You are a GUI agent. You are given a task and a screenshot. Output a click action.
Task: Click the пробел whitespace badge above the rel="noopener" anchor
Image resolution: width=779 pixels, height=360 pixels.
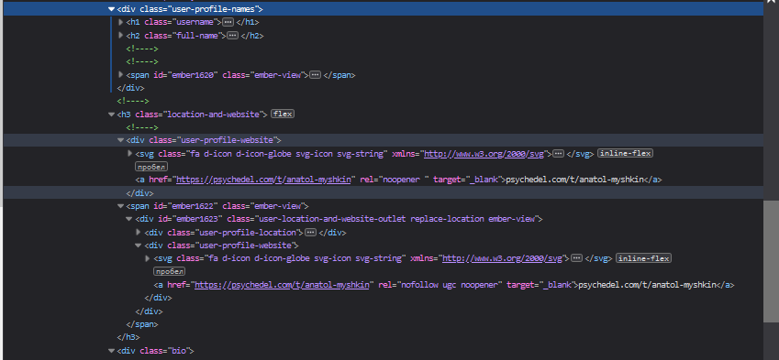point(151,167)
